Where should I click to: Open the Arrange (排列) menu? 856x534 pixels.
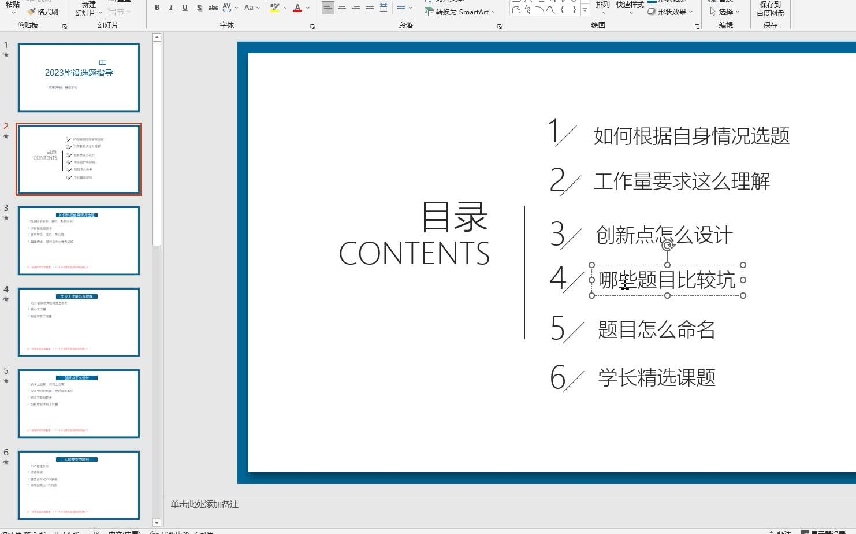coord(602,7)
